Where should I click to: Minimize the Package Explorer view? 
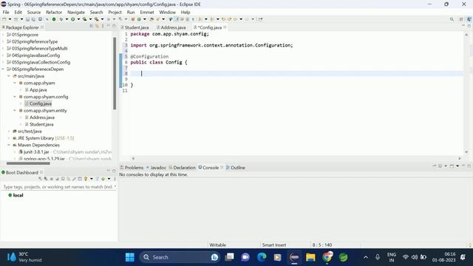pyautogui.click(x=109, y=27)
